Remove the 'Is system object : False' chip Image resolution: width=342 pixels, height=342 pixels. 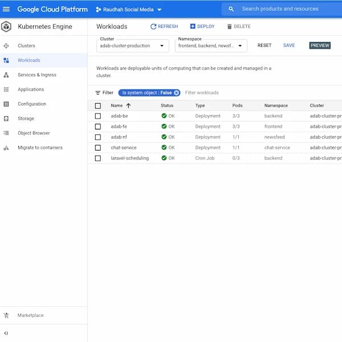(176, 93)
